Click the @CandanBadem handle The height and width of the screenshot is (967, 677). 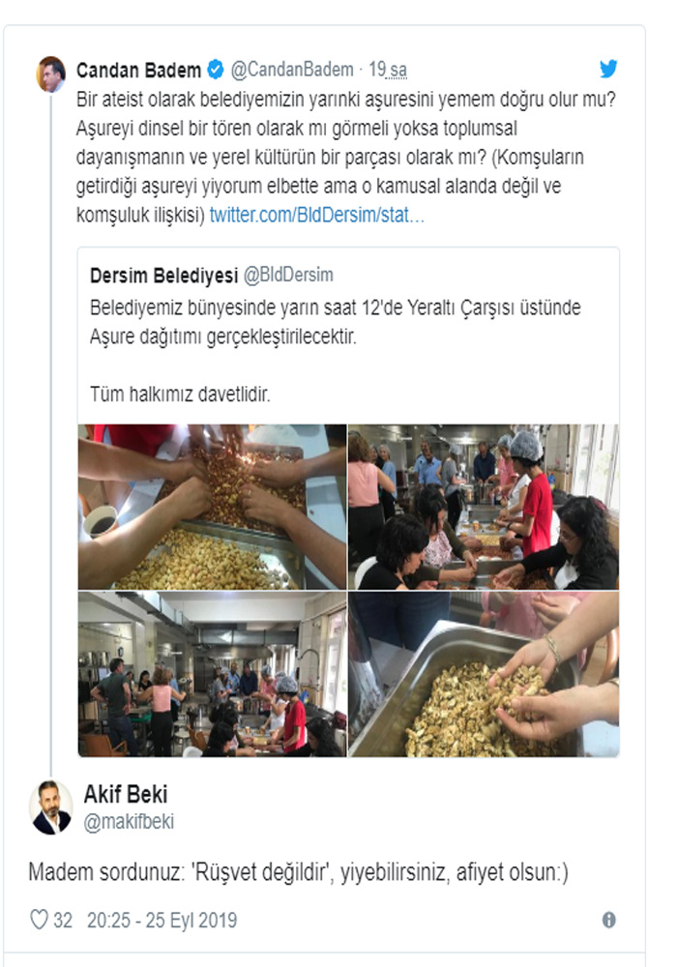[292, 70]
